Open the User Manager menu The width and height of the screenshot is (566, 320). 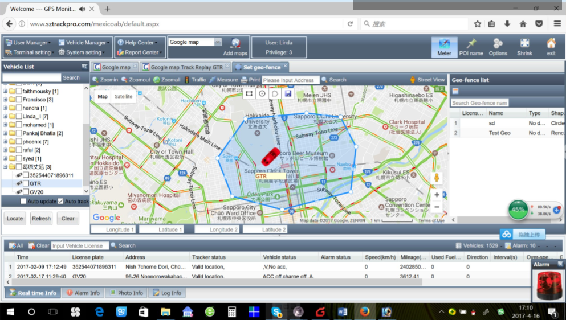(28, 43)
